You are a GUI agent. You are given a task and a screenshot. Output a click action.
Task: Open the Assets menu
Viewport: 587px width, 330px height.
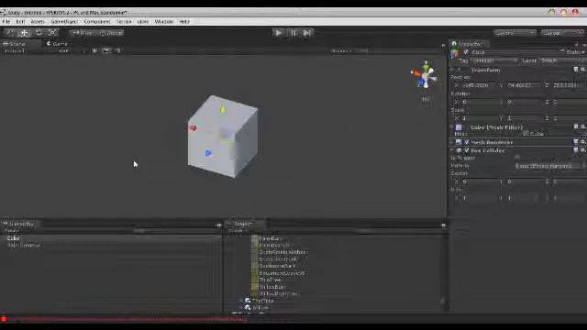[x=38, y=22]
